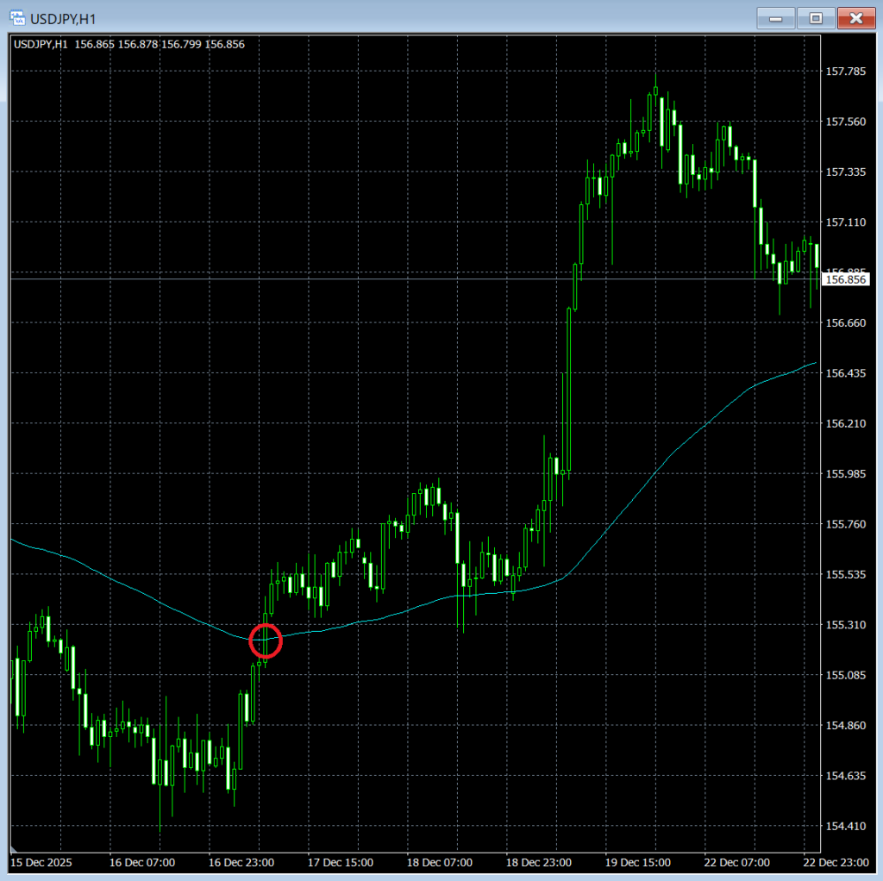This screenshot has width=883, height=881.
Task: Click the 16 Dec 07:00 time label
Action: 142,862
